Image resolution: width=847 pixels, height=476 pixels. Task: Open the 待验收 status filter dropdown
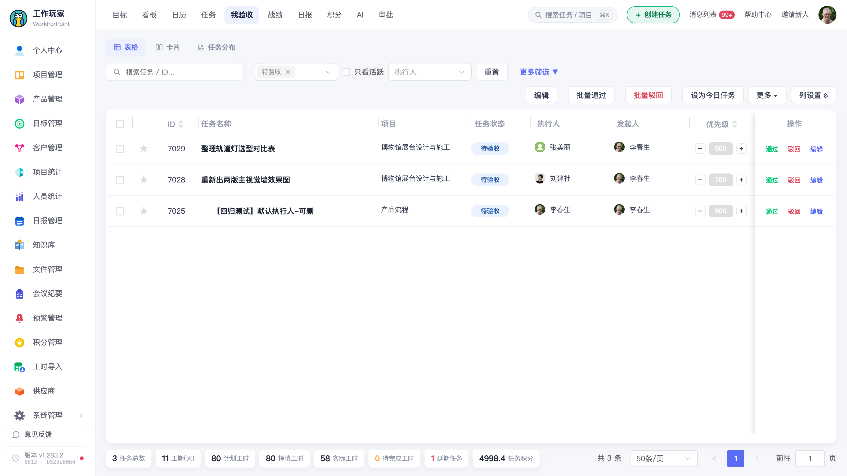pyautogui.click(x=296, y=72)
